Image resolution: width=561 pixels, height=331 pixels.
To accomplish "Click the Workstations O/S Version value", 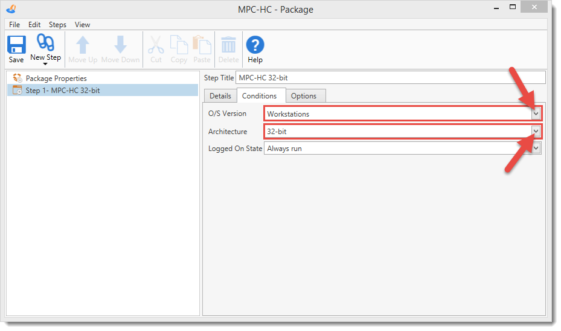I will click(288, 114).
